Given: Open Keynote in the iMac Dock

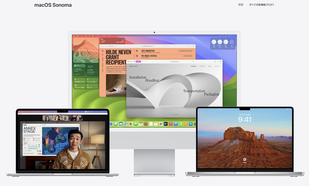Looking at the screenshot, I should pyautogui.click(x=176, y=124).
